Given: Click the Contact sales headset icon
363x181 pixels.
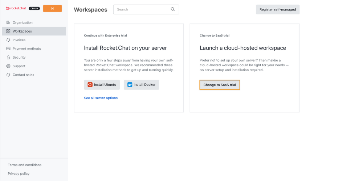Looking at the screenshot, I should point(8,75).
